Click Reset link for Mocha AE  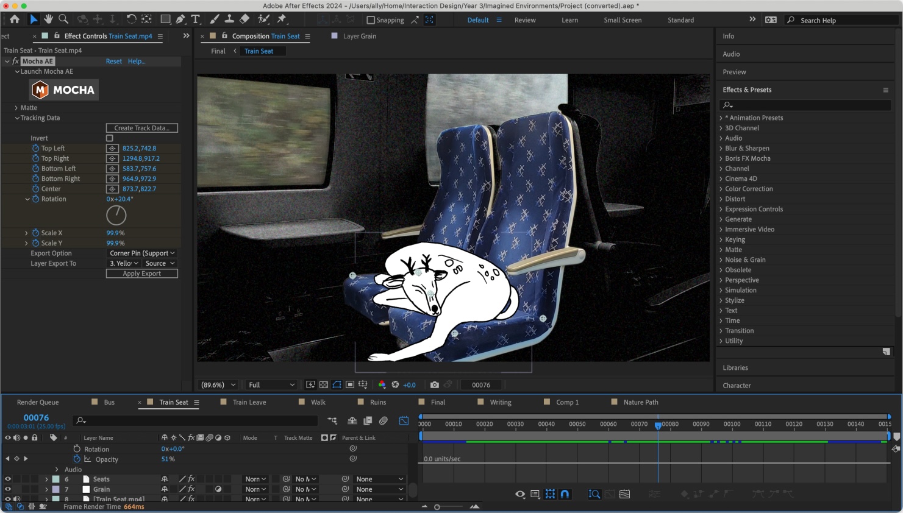(x=114, y=62)
